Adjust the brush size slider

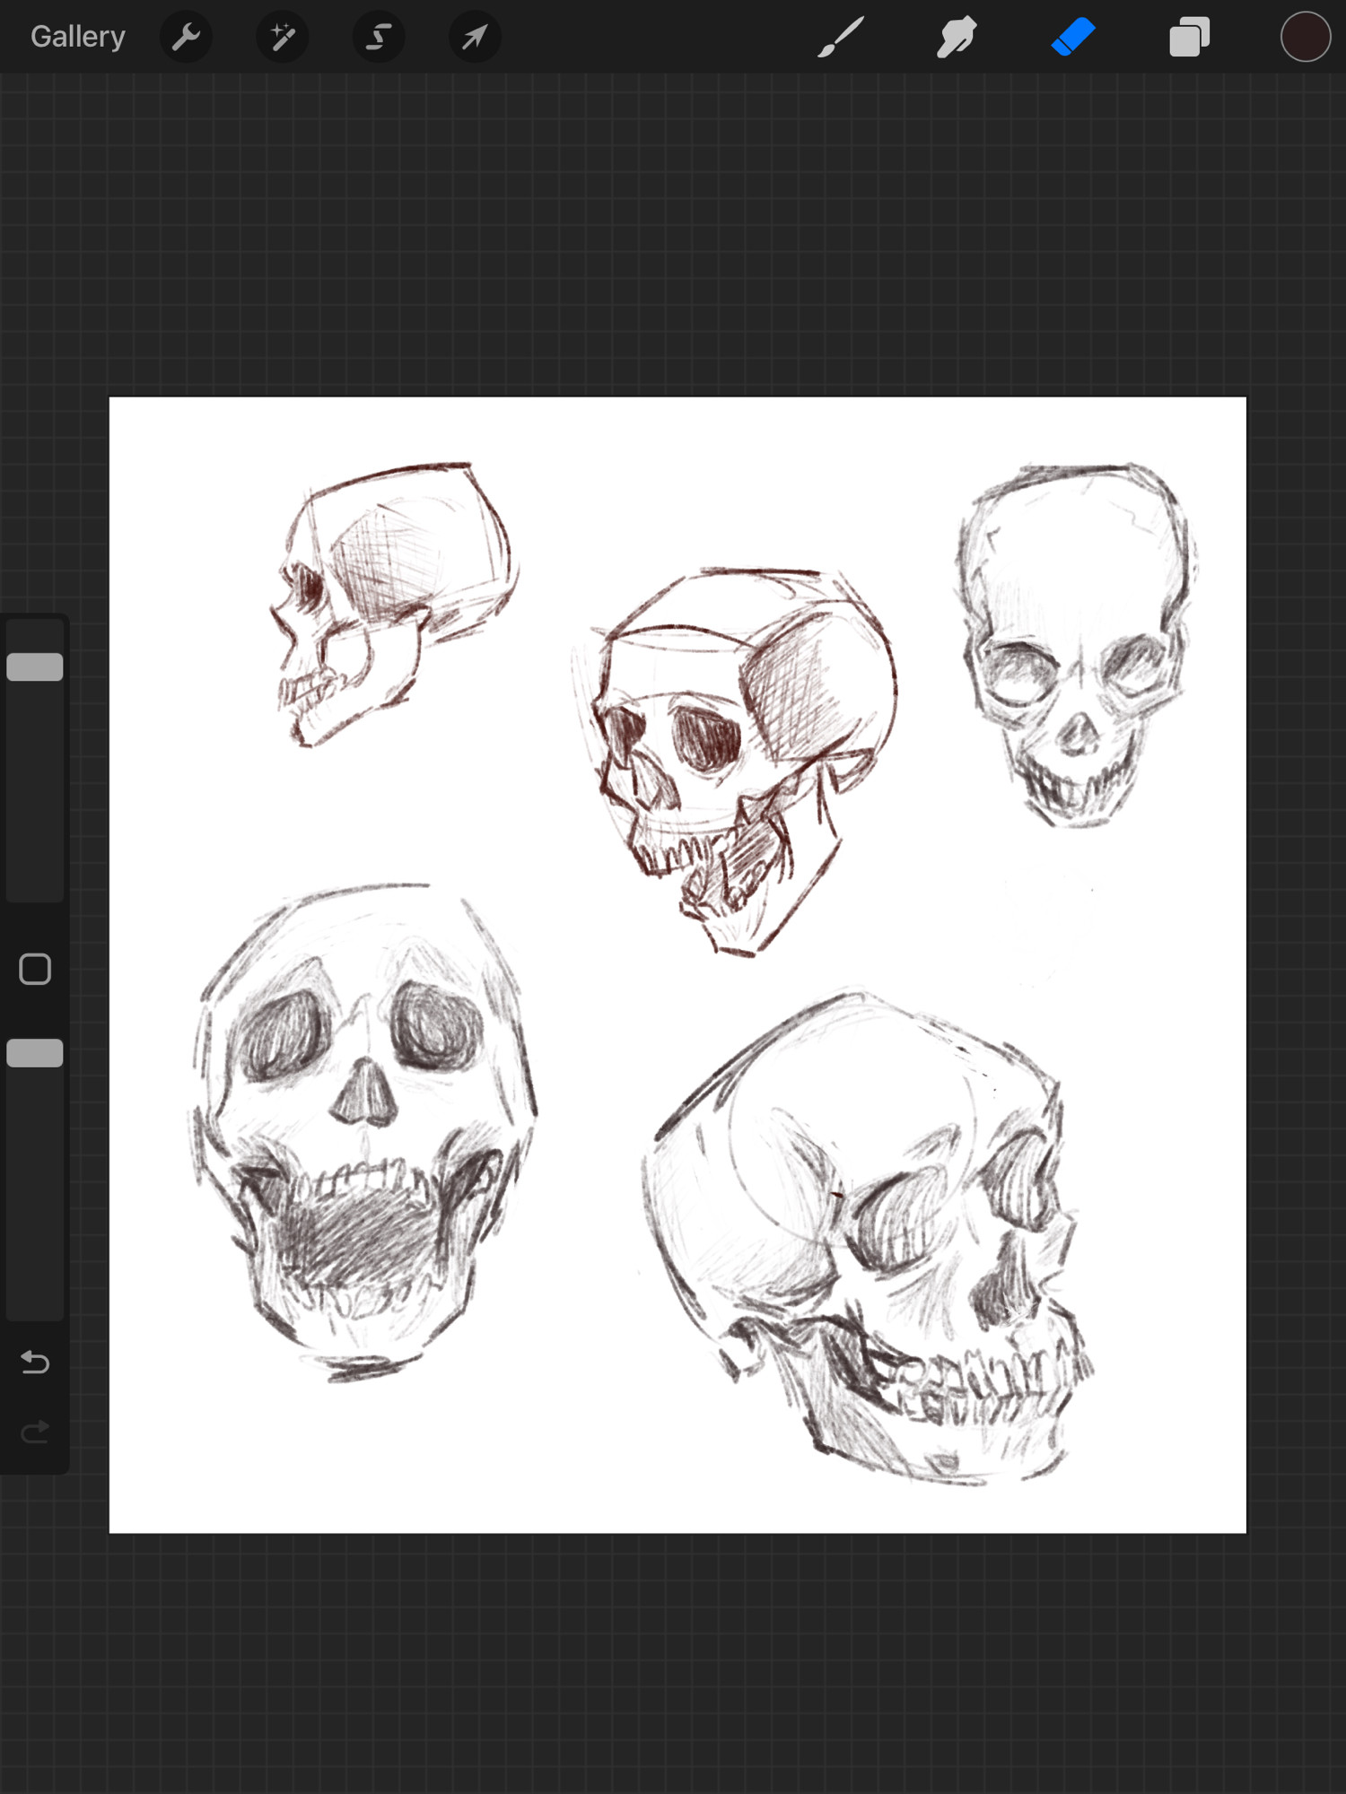click(x=35, y=759)
